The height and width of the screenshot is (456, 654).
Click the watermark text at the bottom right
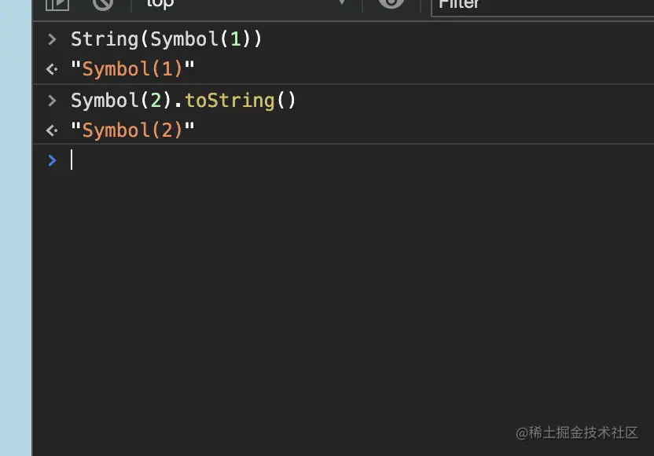coord(576,432)
